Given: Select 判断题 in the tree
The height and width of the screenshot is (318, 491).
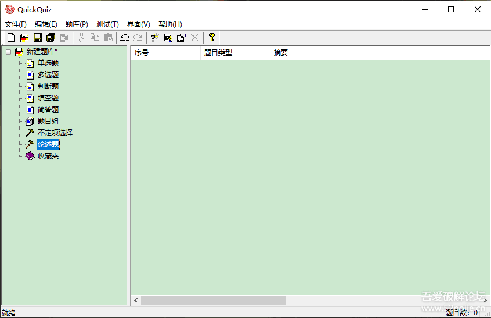Looking at the screenshot, I should [48, 86].
